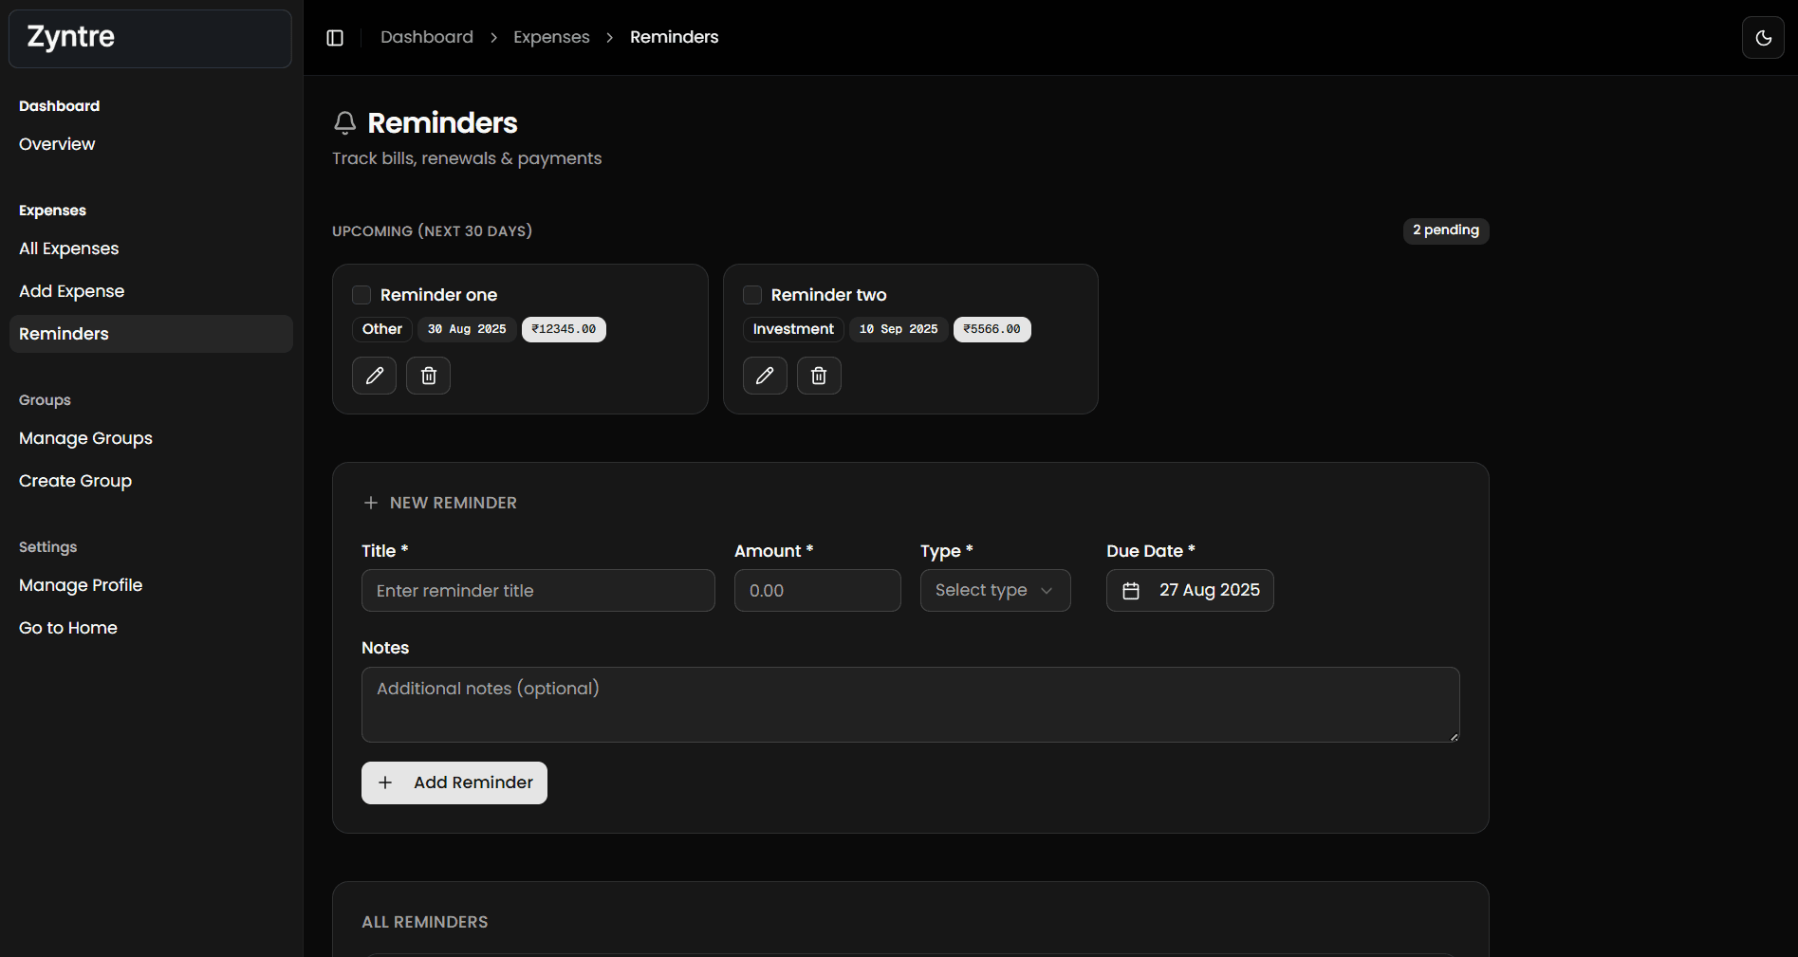The width and height of the screenshot is (1798, 957).
Task: Open the Due Date picker showing 27 Aug 2025
Action: click(1208, 591)
